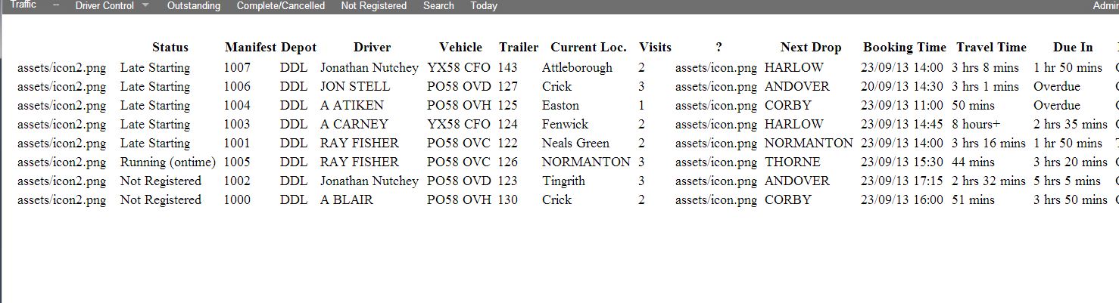Click icon.png image beside HARLOW for Jonathan Nutchey
The image size is (1119, 303).
click(716, 68)
